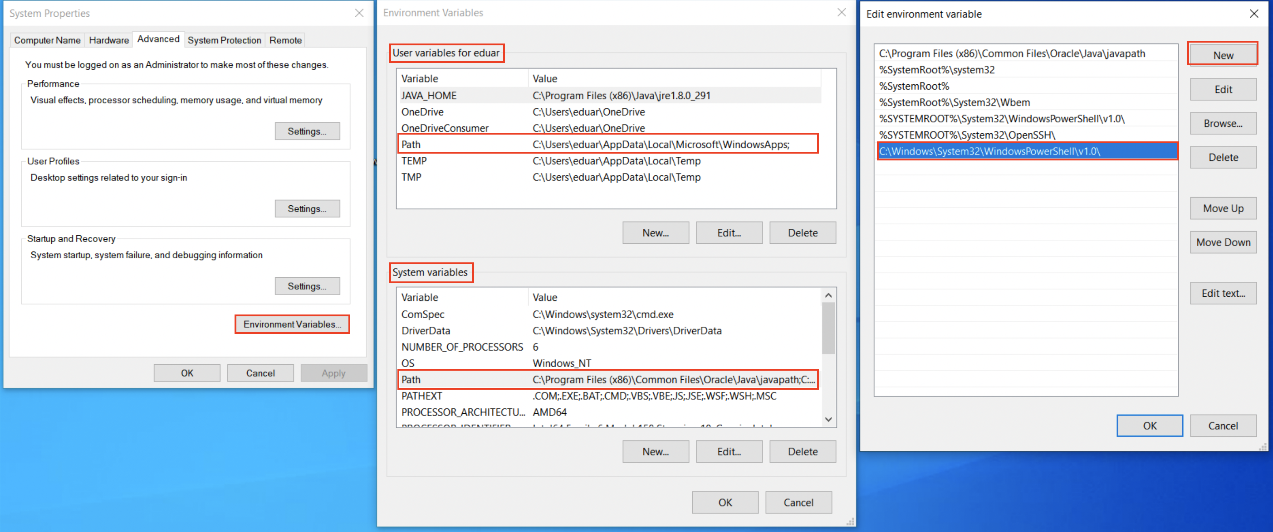Image resolution: width=1273 pixels, height=532 pixels.
Task: Click the Edit text... button
Action: coord(1223,293)
